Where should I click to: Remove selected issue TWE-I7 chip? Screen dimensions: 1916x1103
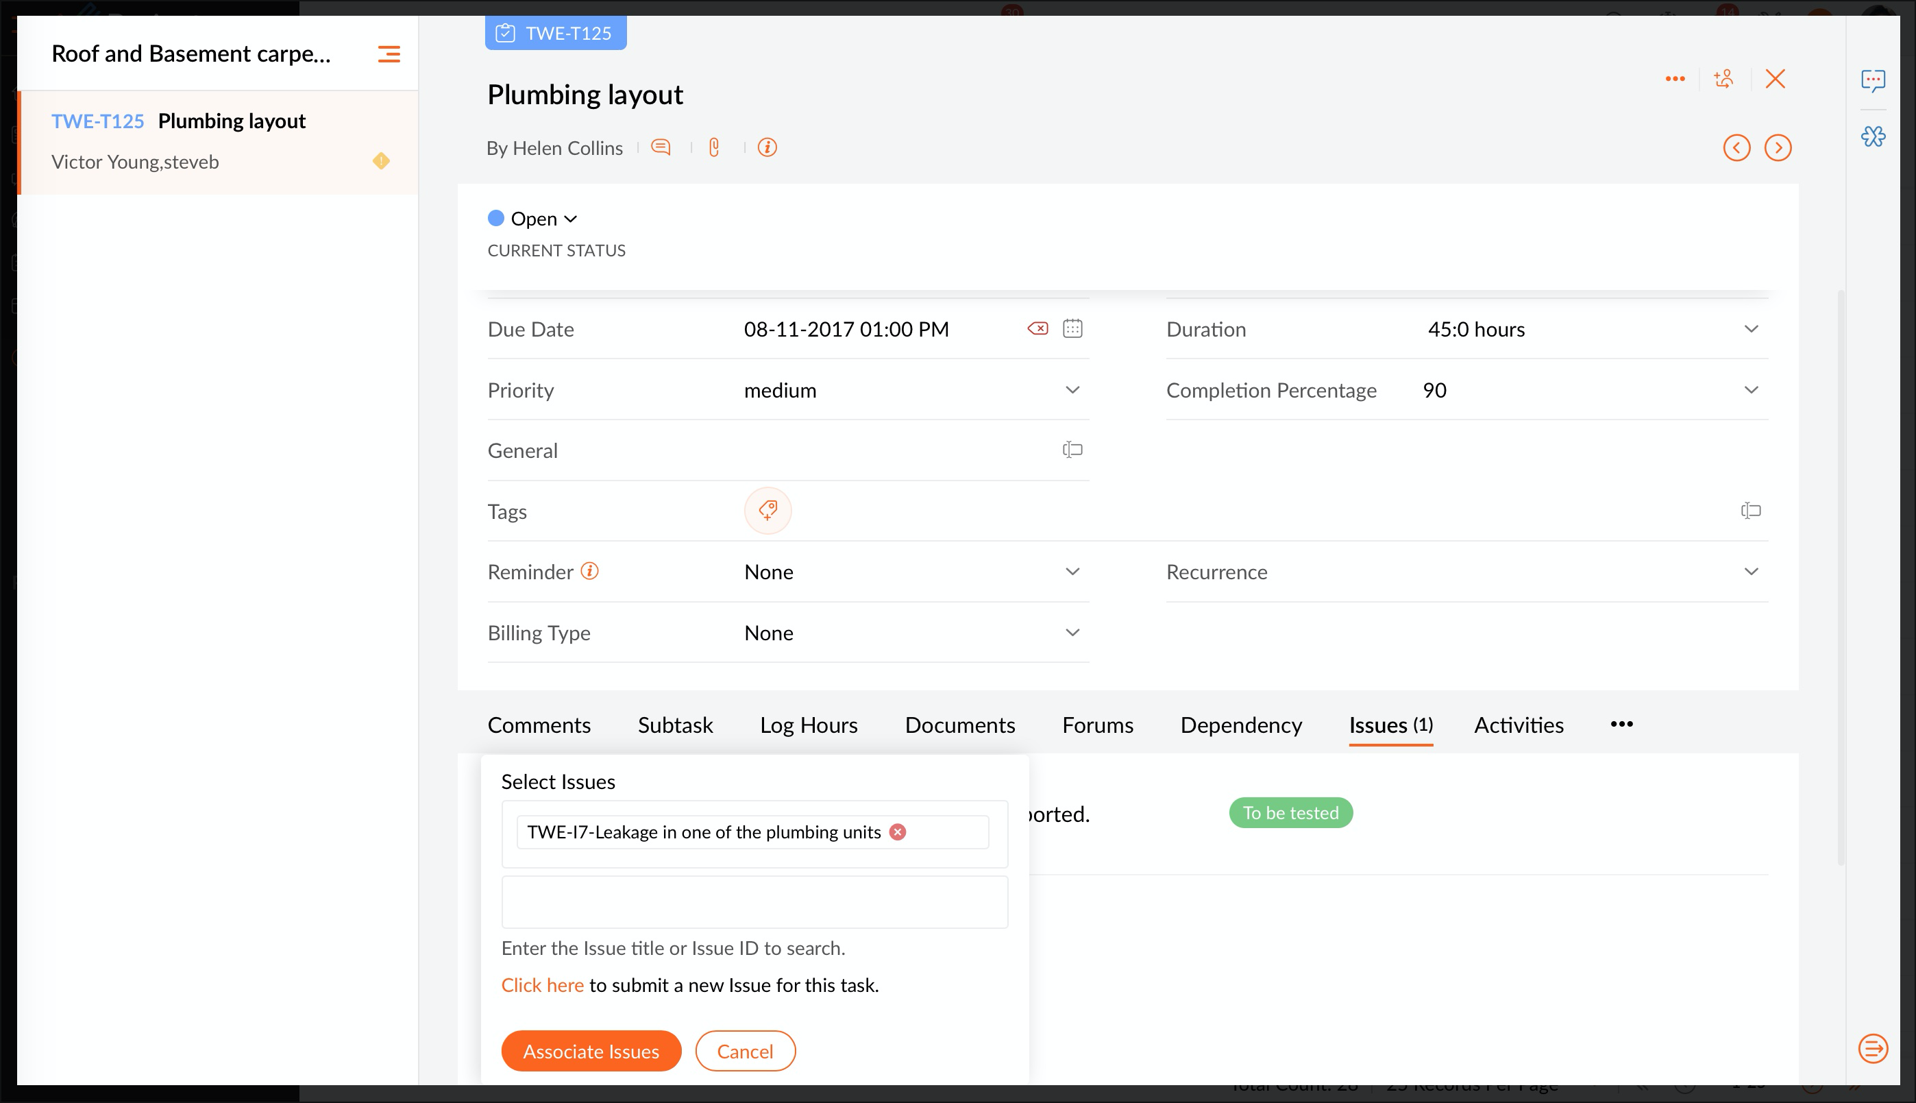click(x=898, y=832)
